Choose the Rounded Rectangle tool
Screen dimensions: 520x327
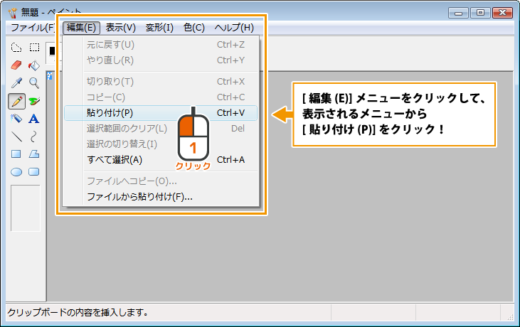[34, 172]
